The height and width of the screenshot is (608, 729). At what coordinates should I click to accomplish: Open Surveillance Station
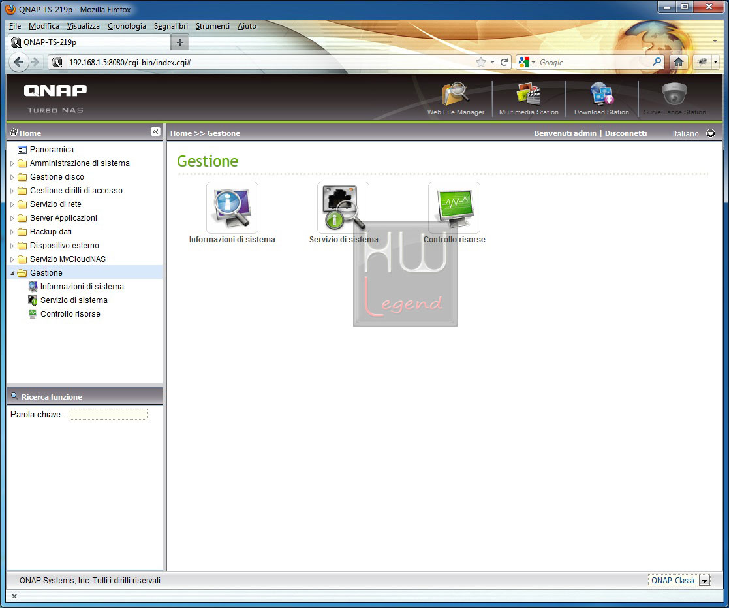(x=675, y=99)
